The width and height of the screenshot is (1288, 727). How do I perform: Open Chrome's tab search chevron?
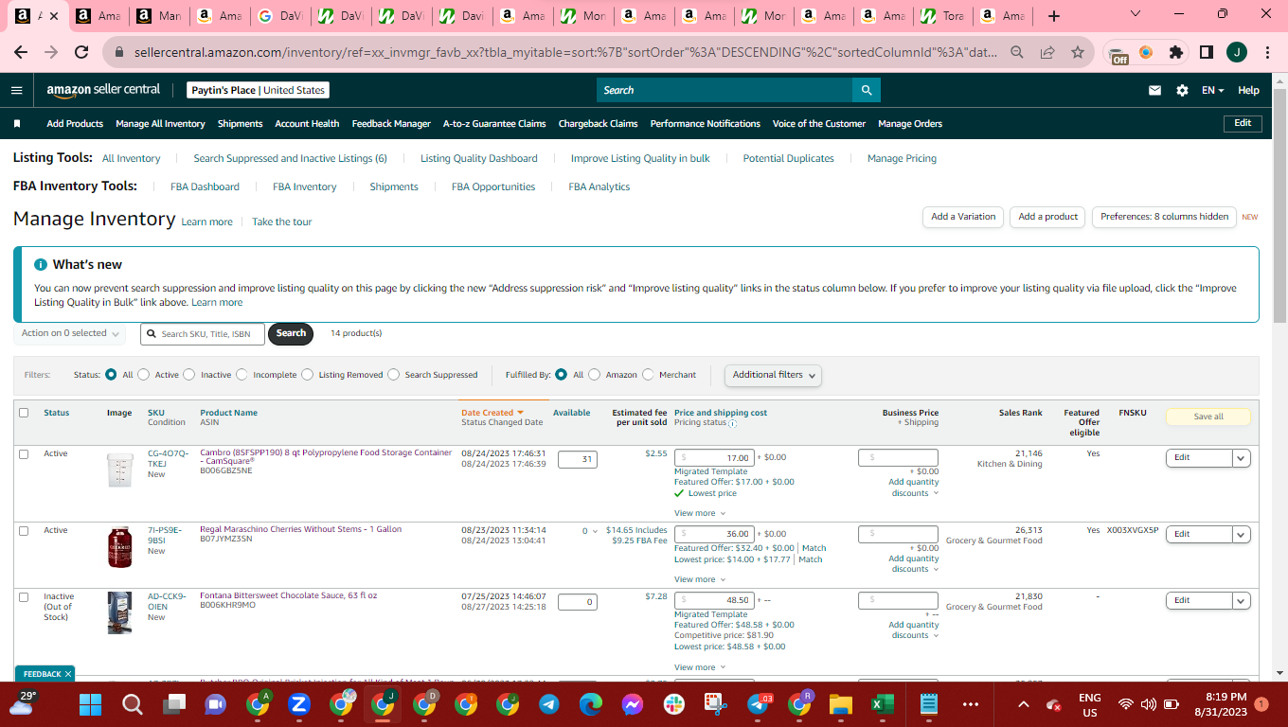coord(1136,13)
